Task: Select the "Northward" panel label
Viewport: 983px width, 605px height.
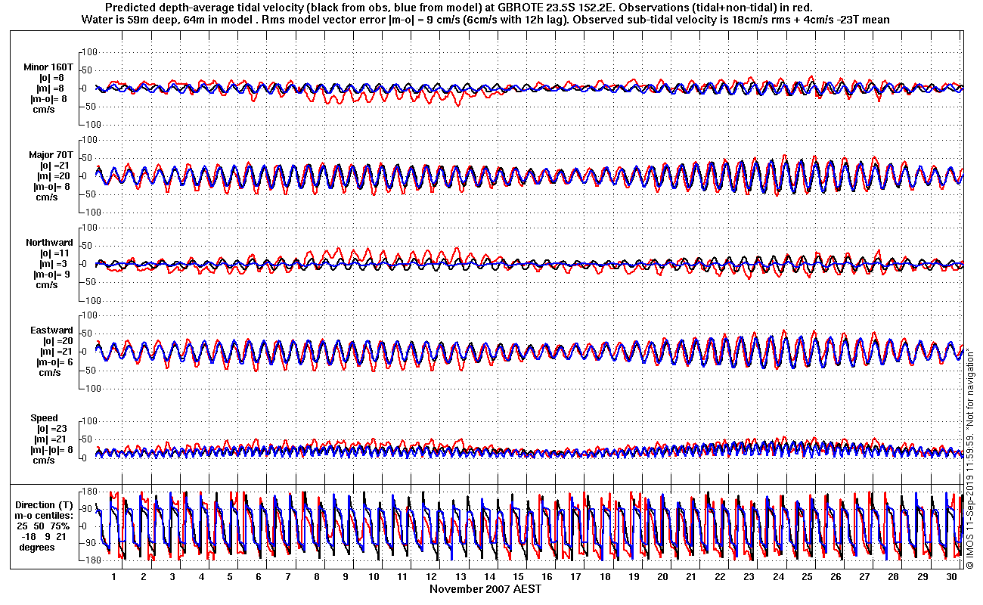Action: (x=50, y=243)
